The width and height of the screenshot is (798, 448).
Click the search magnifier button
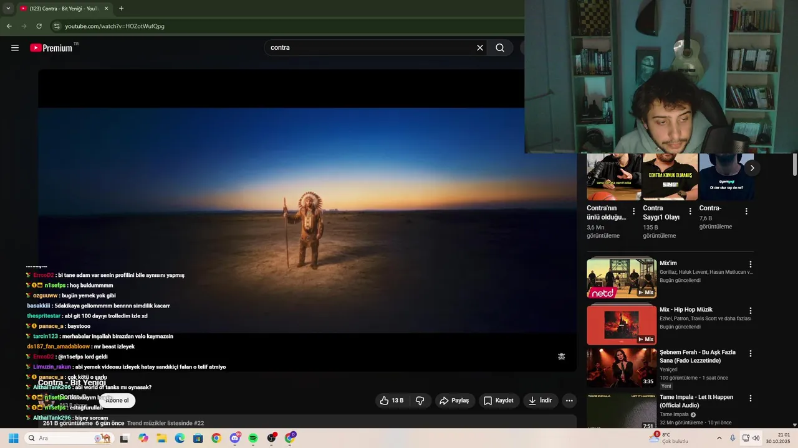coord(500,48)
